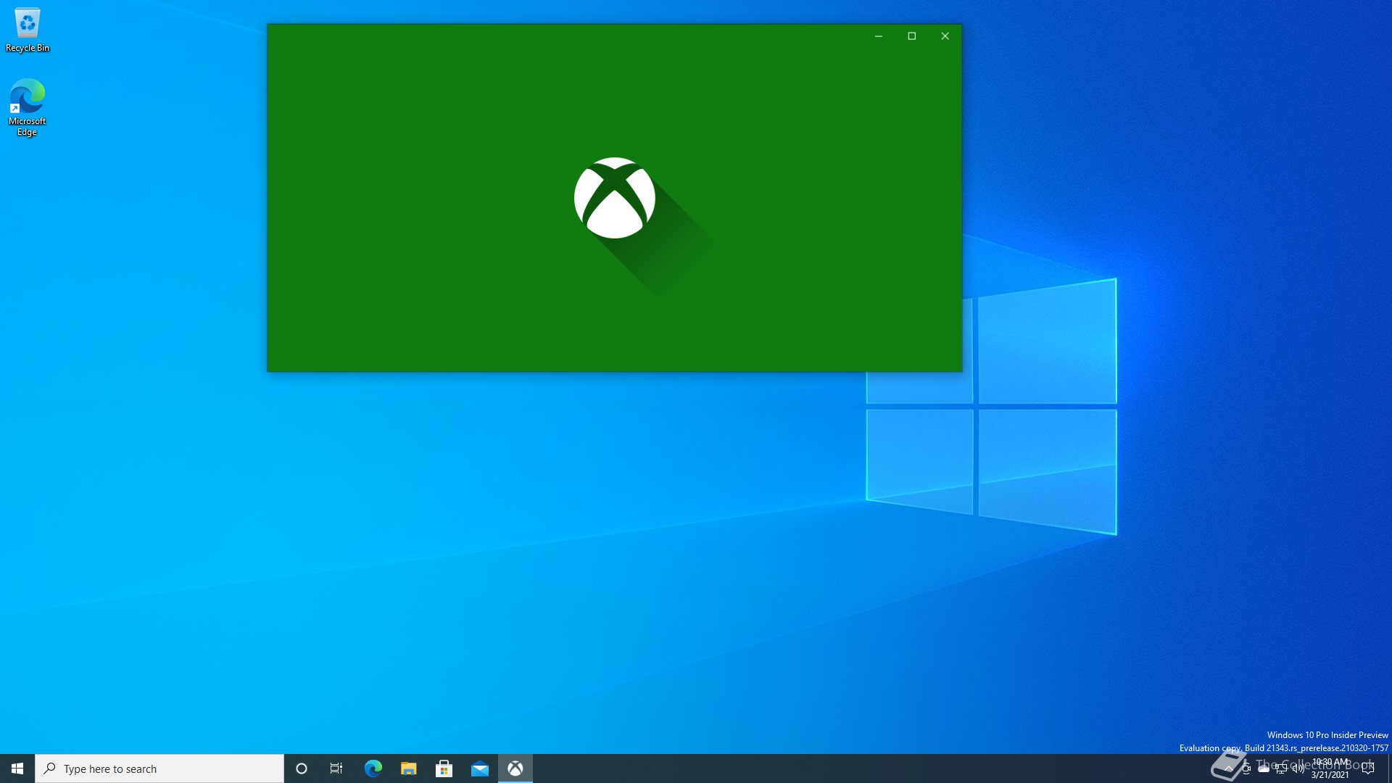Launch Microsoft Edge from the taskbar
The image size is (1392, 783).
point(373,768)
